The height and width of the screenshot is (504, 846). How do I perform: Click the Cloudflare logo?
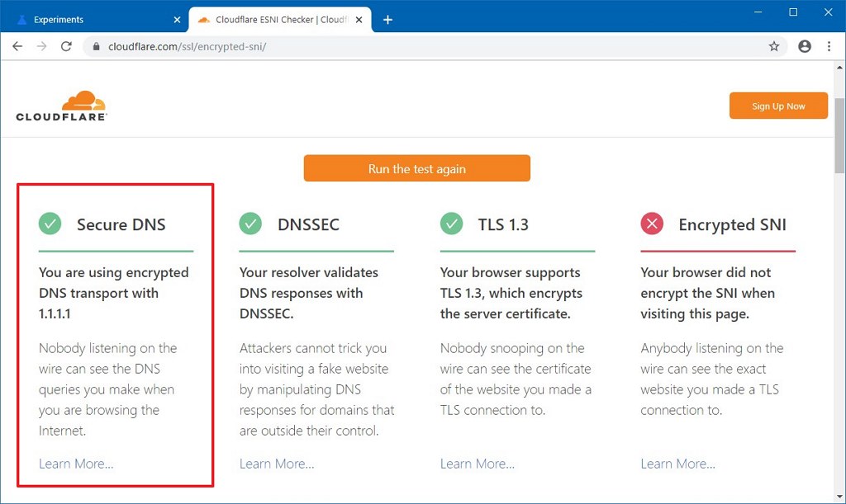pos(62,106)
